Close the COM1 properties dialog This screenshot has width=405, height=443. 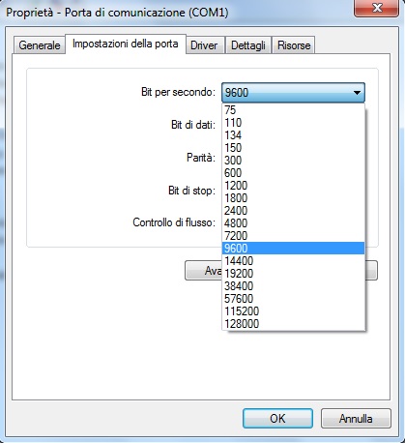376,8
